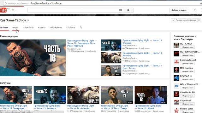This screenshot has height=113, width=202.
Task: Open the Новый Диск channel avatar
Action: pyautogui.click(x=176, y=110)
